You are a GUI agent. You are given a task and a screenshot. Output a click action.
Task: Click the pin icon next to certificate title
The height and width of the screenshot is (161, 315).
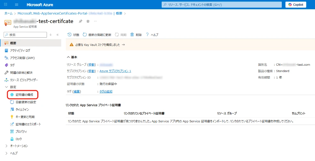(81, 21)
